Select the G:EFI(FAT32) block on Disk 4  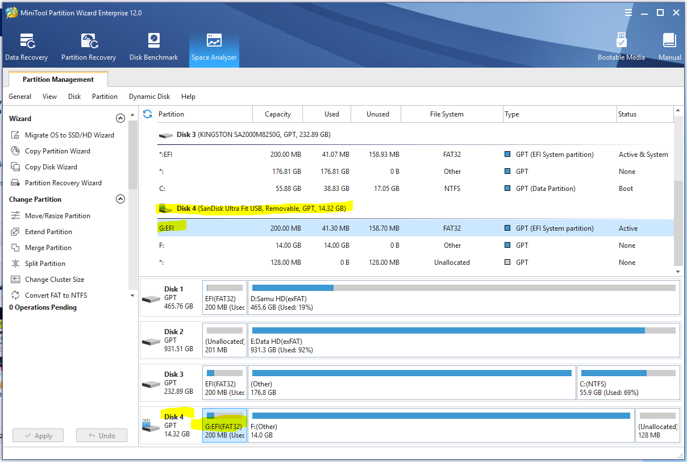pyautogui.click(x=224, y=425)
